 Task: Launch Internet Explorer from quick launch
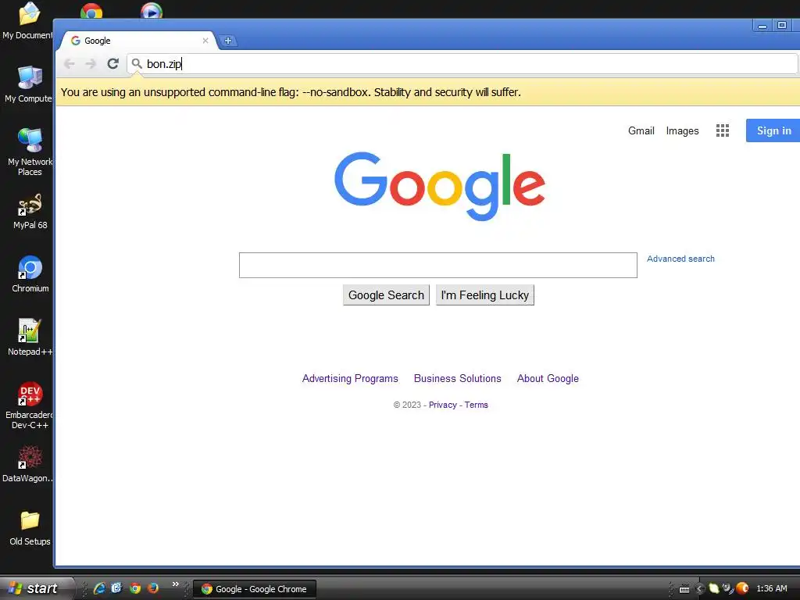click(x=99, y=588)
